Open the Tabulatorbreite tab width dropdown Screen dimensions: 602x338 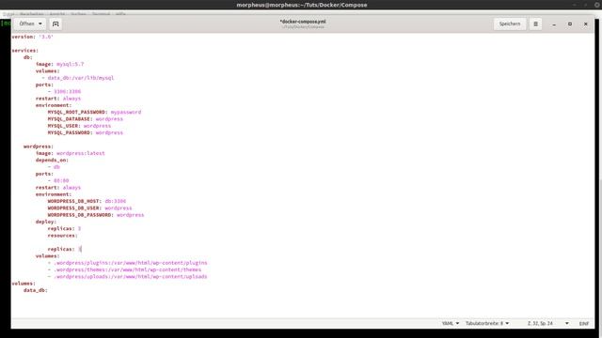[x=487, y=323]
